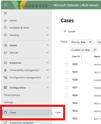
Task: Expand Configuration management submenu
Action: (47, 77)
